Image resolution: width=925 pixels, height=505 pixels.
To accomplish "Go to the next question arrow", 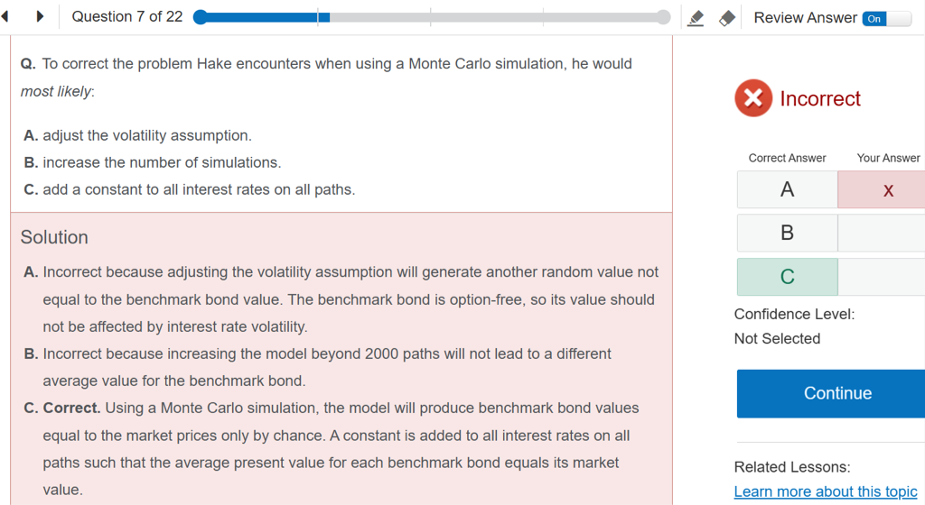I will [x=40, y=16].
